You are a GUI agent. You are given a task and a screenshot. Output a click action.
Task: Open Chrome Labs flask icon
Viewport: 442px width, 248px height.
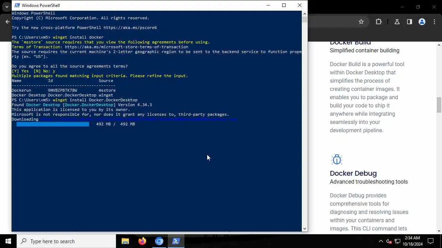point(397,22)
